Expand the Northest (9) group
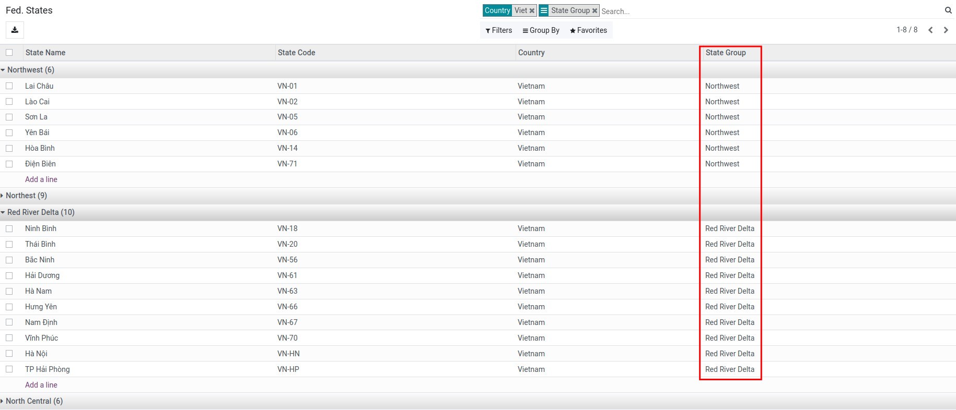 click(x=26, y=196)
